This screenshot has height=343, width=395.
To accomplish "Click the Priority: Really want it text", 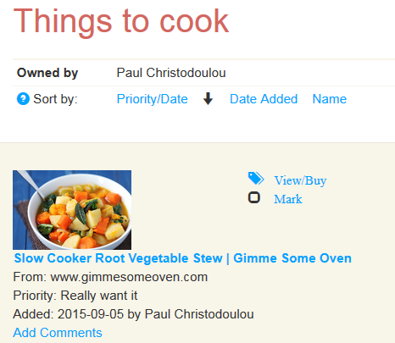I will (x=75, y=296).
